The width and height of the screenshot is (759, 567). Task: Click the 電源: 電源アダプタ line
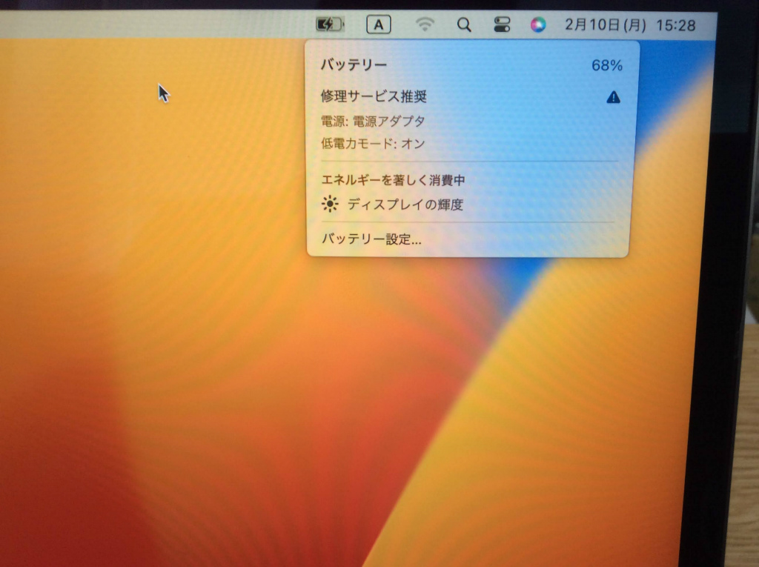click(373, 121)
